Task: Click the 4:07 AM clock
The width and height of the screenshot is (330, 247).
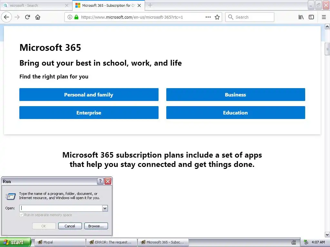Action: click(x=318, y=242)
